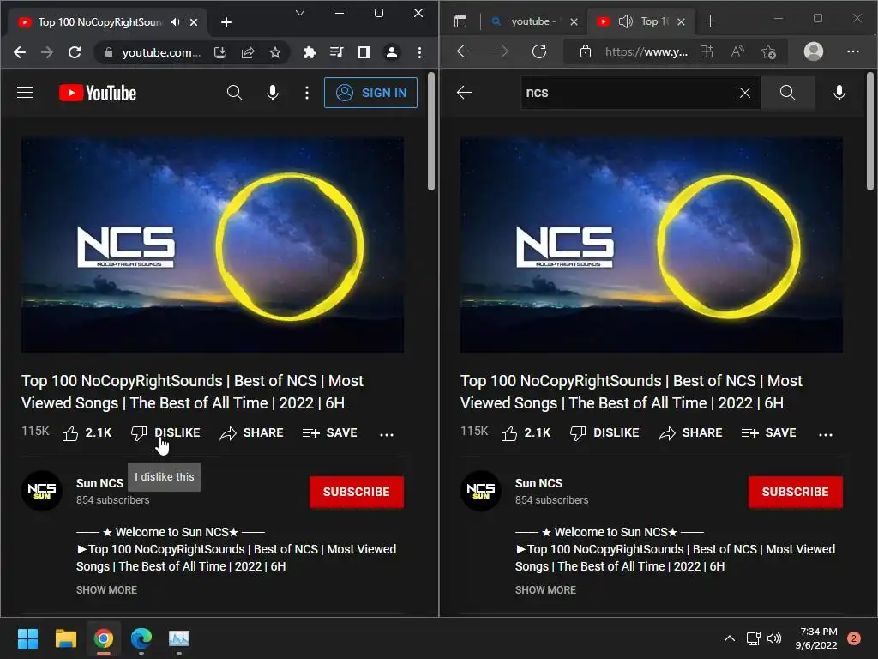Click Edge address bar URL

tap(646, 52)
